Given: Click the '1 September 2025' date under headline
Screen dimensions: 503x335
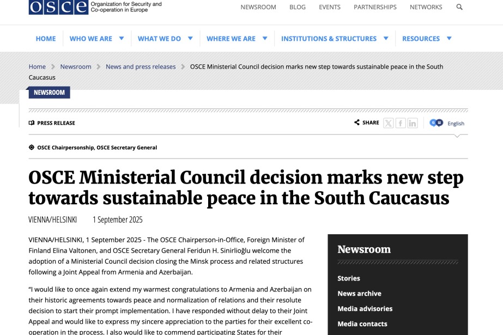Looking at the screenshot, I should pyautogui.click(x=118, y=220).
